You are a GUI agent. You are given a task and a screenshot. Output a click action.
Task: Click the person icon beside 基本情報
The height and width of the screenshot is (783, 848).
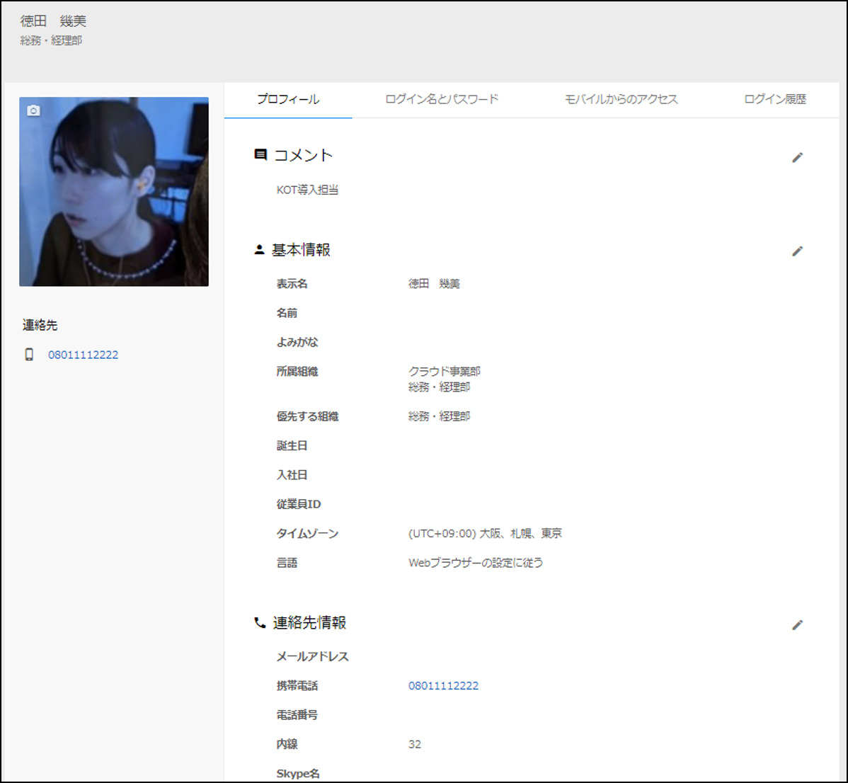[259, 249]
